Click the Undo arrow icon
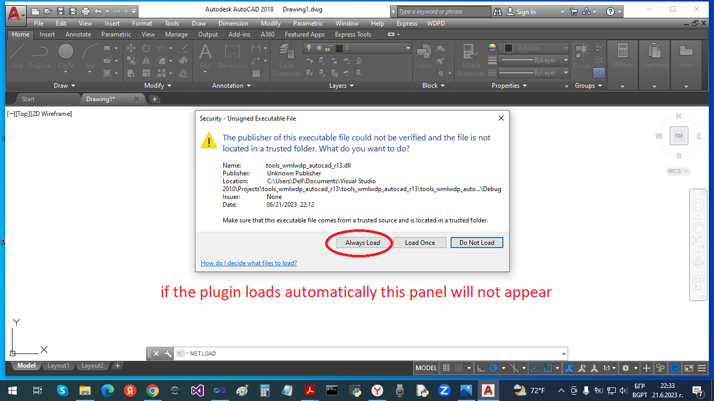The height and width of the screenshot is (401, 714). (98, 11)
